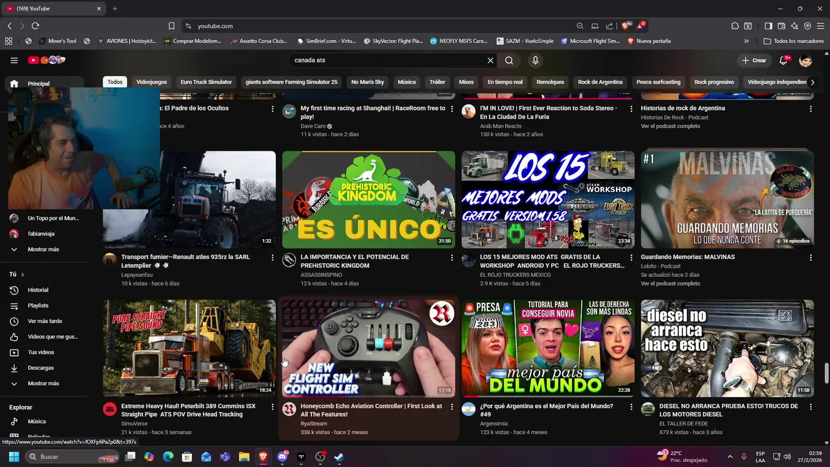Viewport: 830px width, 467px height.
Task: Open the Prehistoric Kingdom ES ÚNICO thumbnail
Action: click(368, 199)
